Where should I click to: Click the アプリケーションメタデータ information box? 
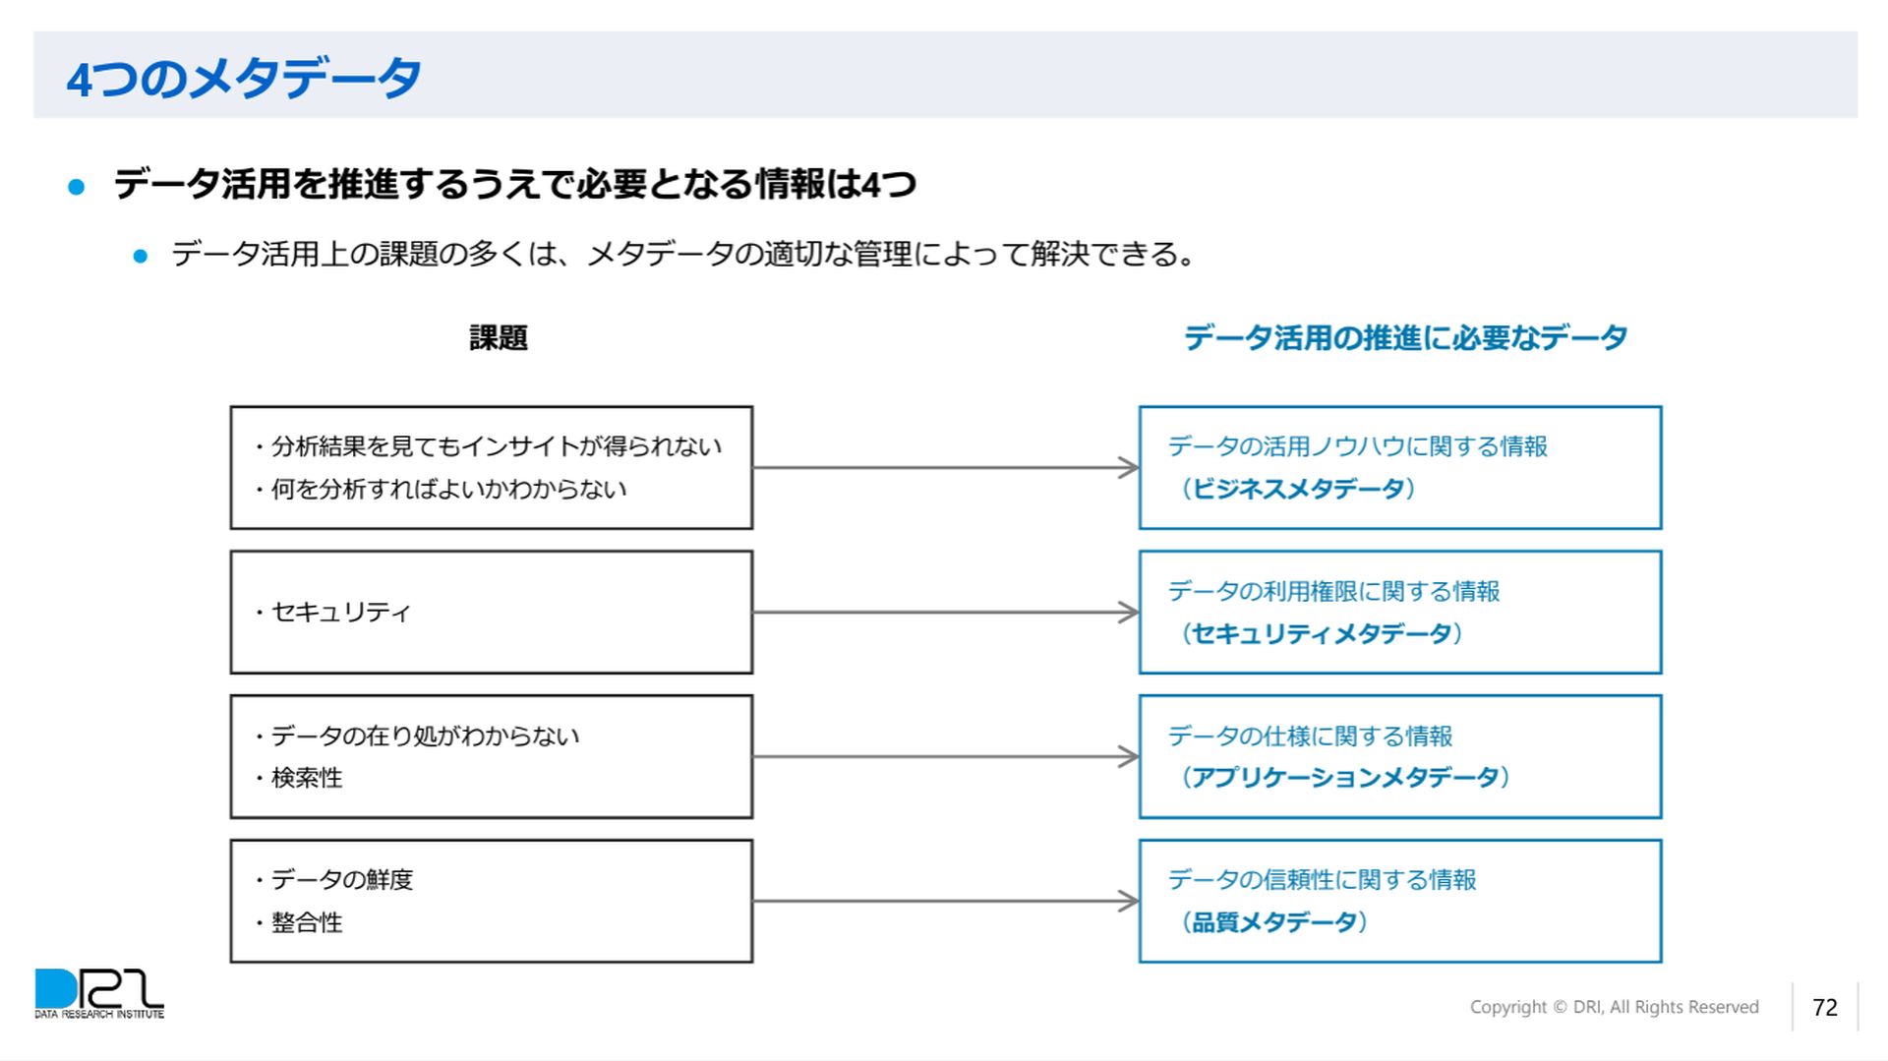[x=1400, y=757]
